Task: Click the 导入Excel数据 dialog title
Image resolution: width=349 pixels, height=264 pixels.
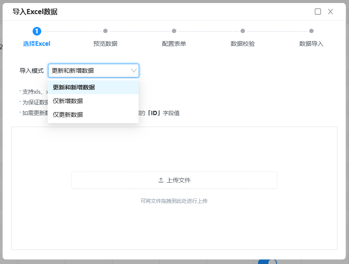Action: [35, 12]
